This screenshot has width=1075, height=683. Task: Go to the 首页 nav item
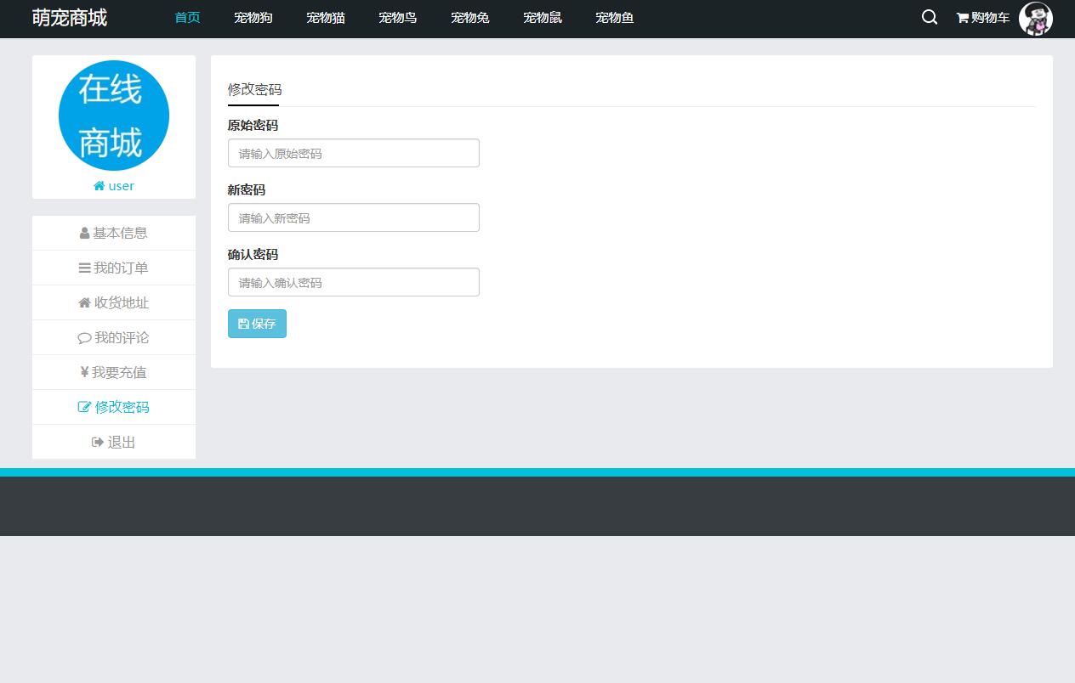point(187,18)
